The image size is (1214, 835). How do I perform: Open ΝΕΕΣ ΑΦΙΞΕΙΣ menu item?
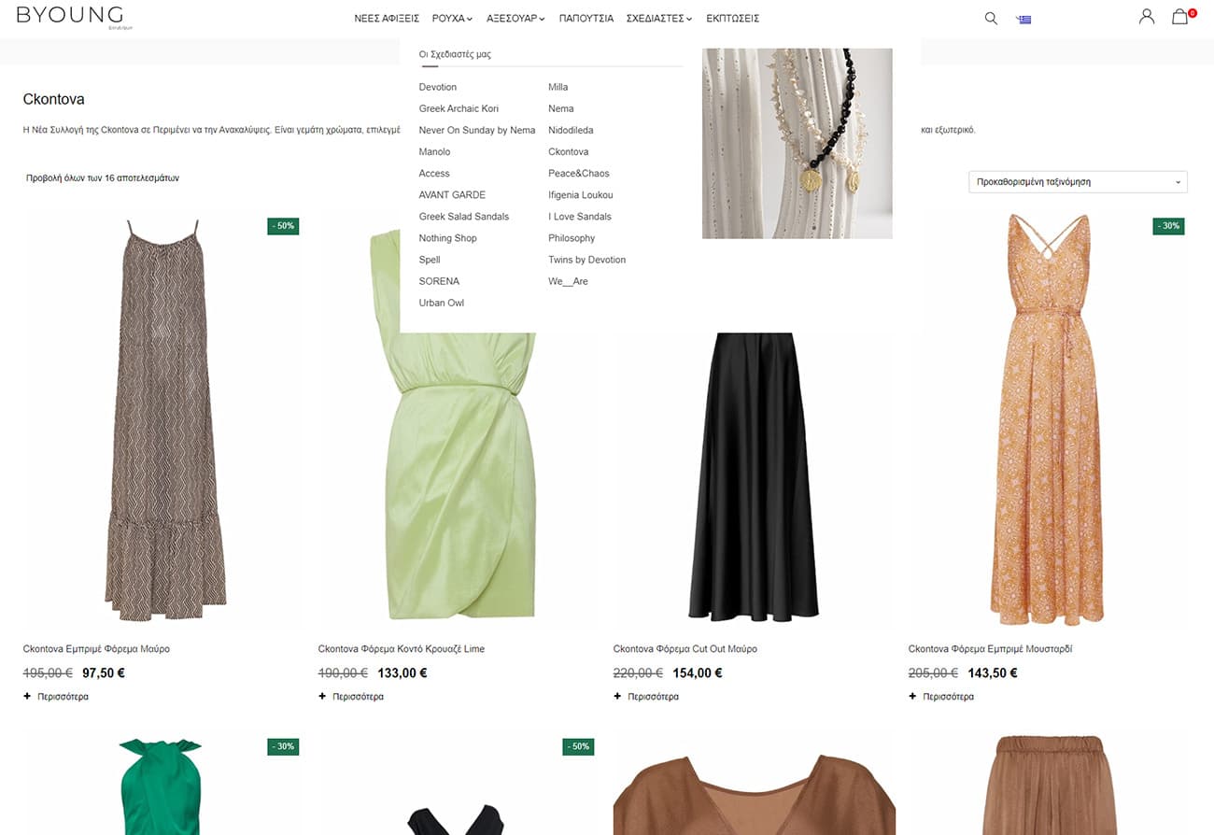point(387,19)
